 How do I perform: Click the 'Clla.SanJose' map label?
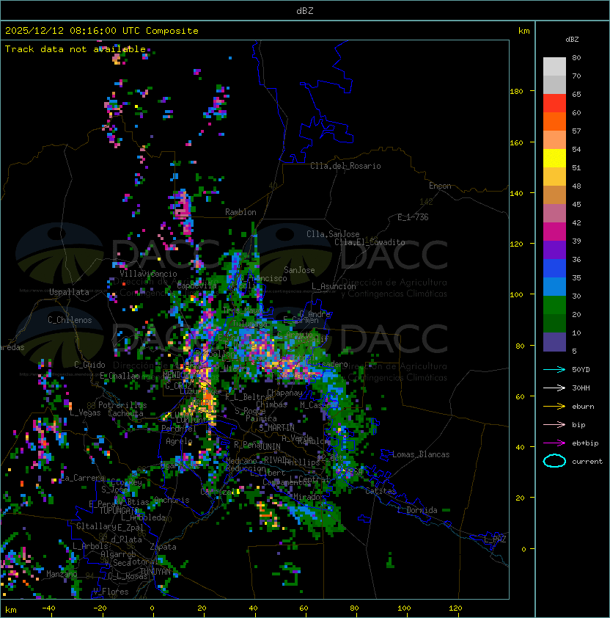(x=333, y=234)
